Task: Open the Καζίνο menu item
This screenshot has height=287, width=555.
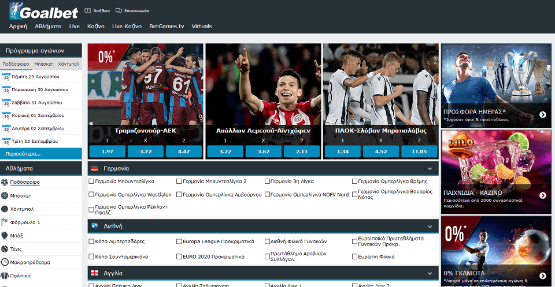Action: [x=96, y=27]
